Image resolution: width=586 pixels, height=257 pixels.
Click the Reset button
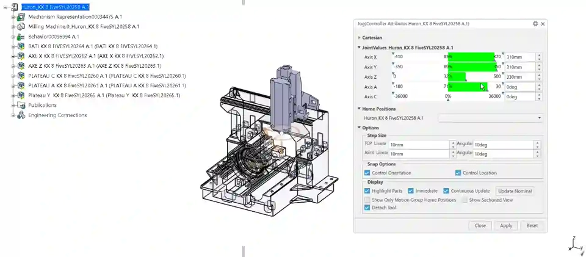tap(532, 226)
